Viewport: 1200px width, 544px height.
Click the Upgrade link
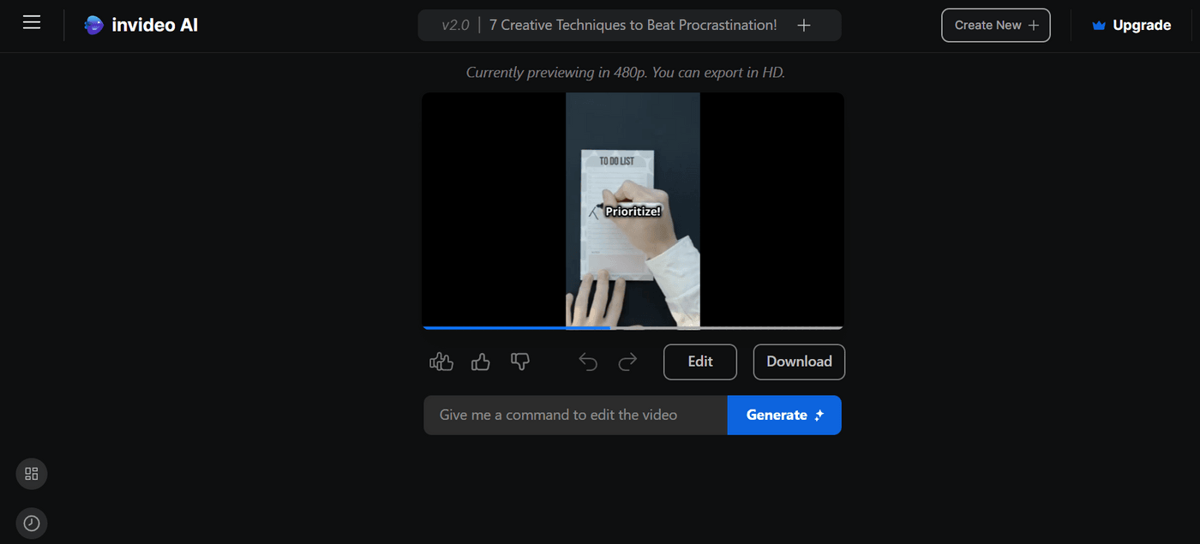[1140, 25]
